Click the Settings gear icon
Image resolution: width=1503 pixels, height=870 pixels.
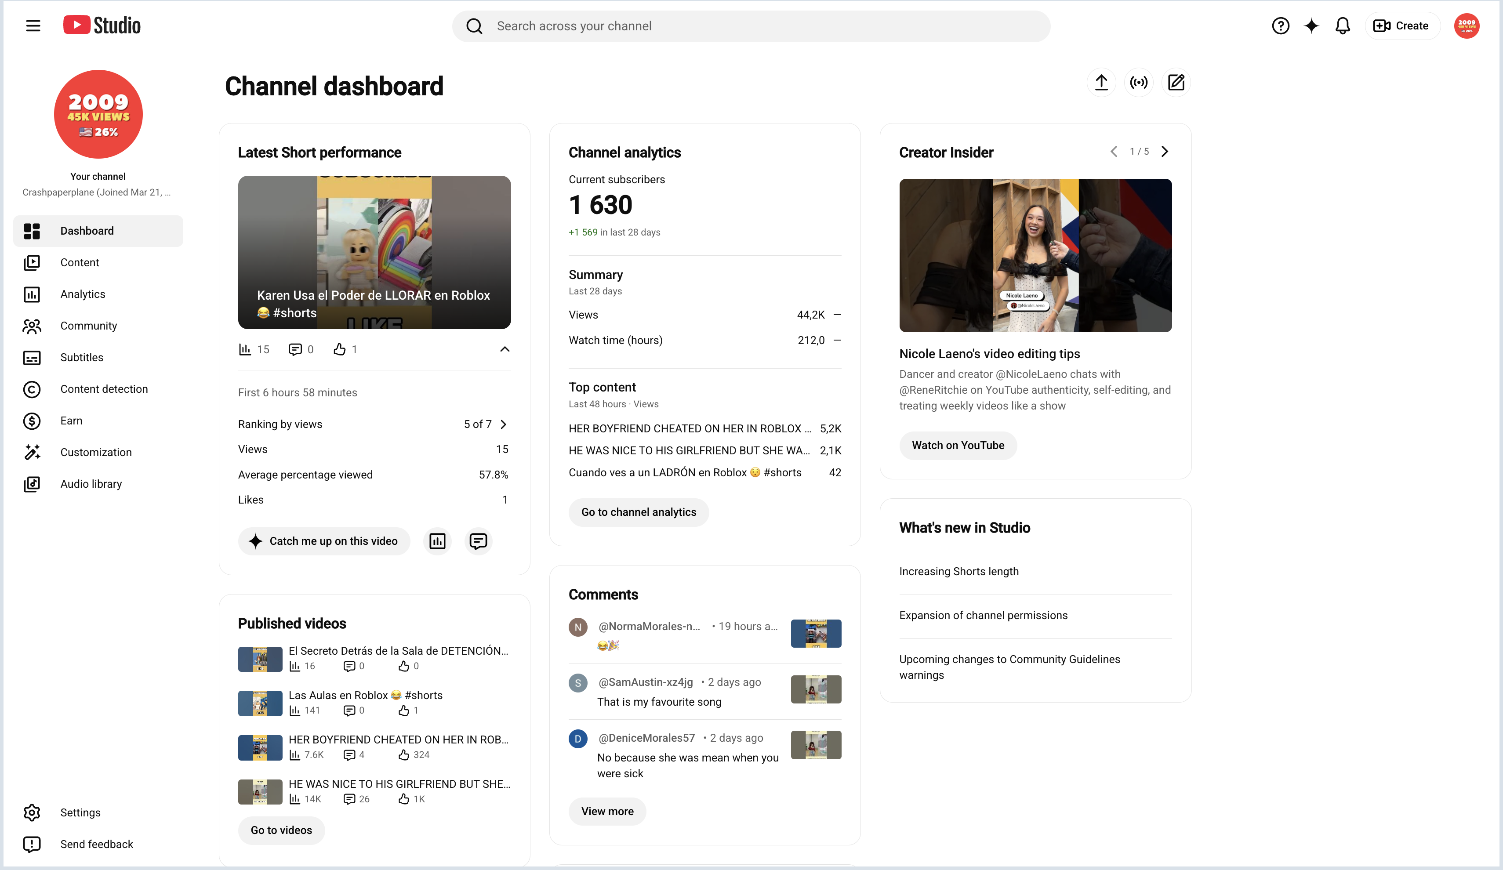32,812
